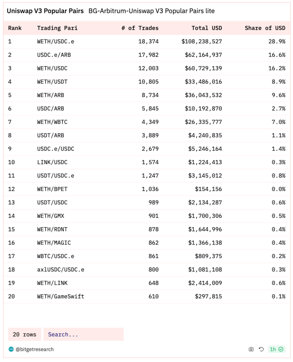Focus the Search... input field
The image size is (293, 362).
click(x=83, y=334)
